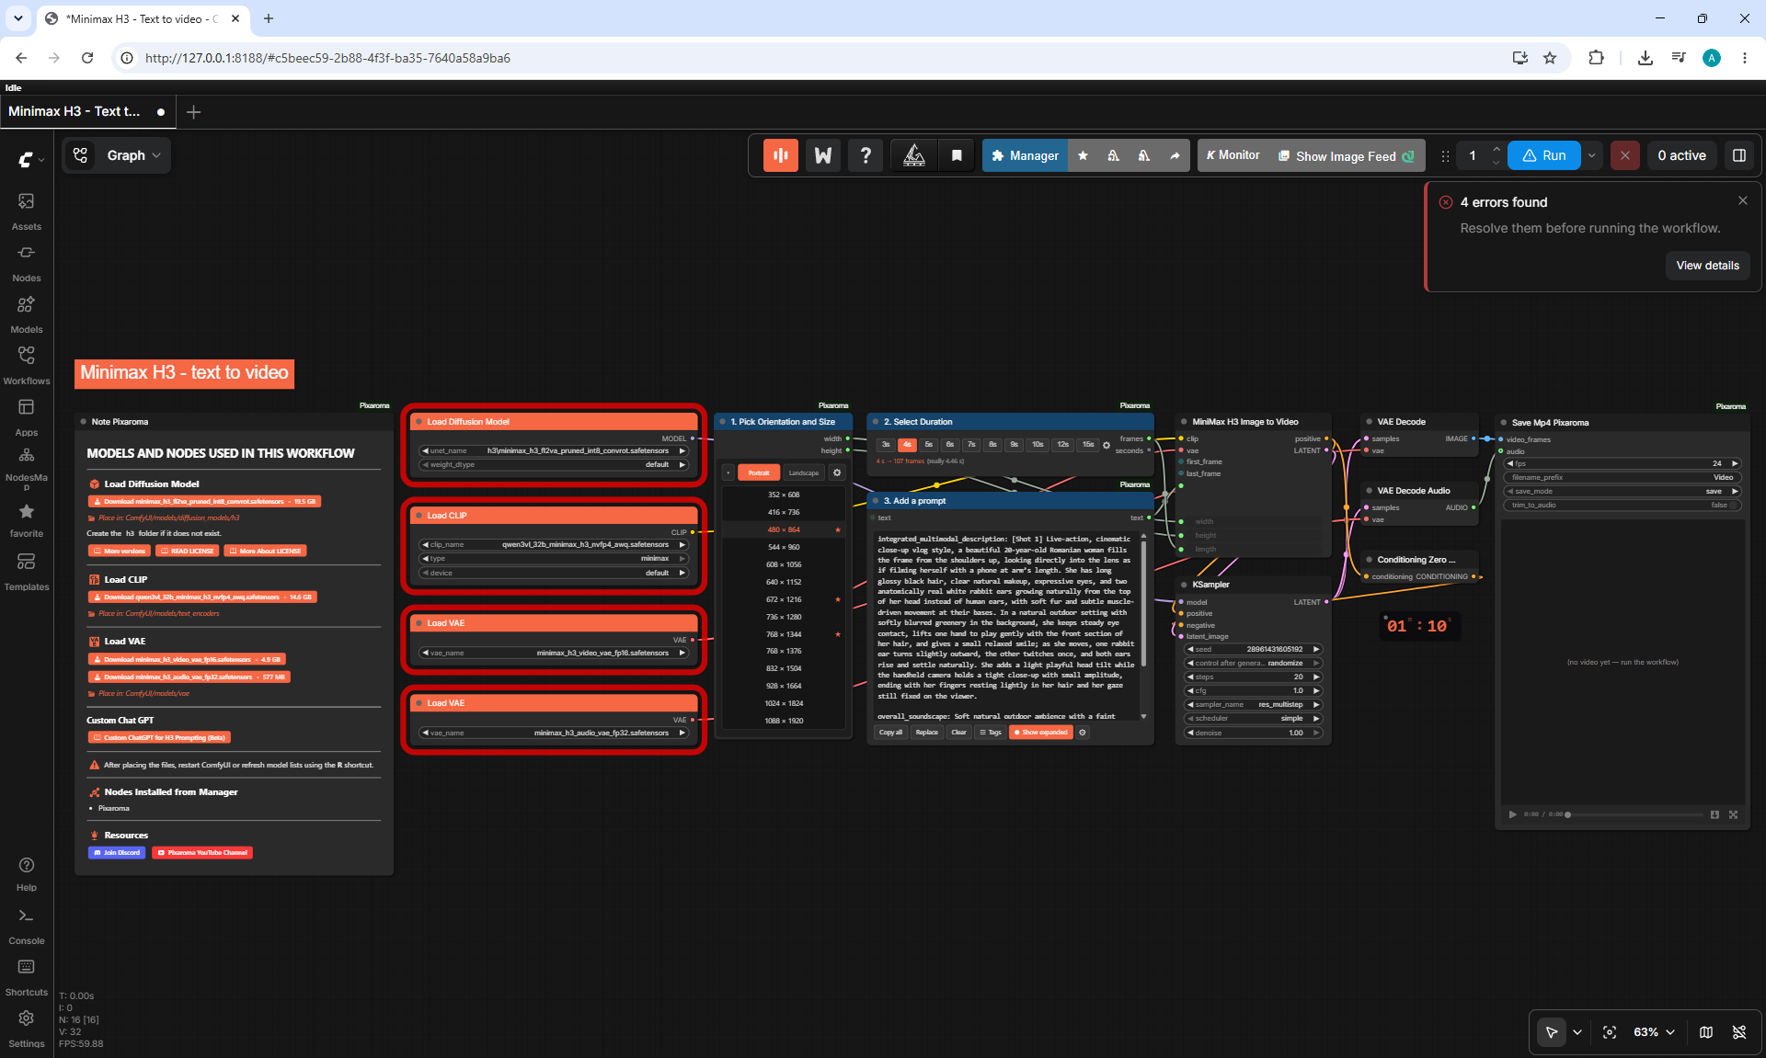The image size is (1766, 1058).
Task: Open the Manager menu
Action: click(1026, 155)
